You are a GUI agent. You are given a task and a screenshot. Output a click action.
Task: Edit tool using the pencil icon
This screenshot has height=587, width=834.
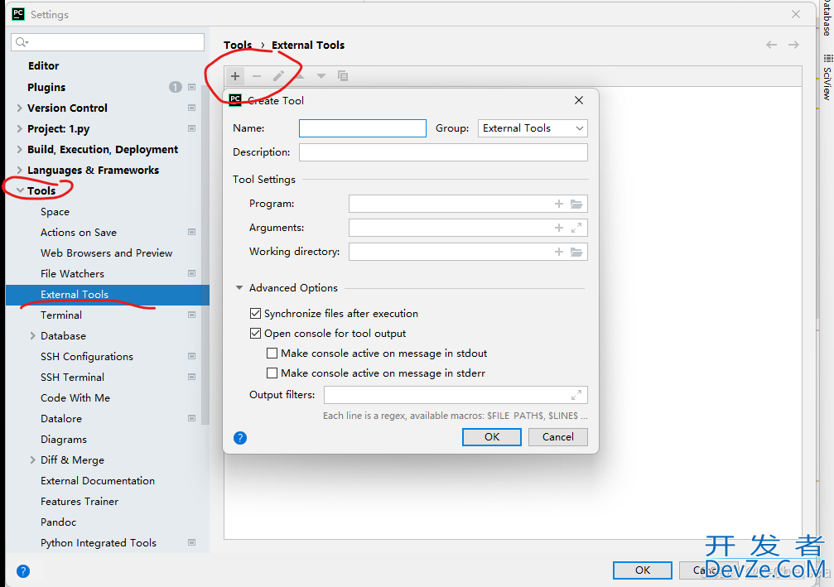pyautogui.click(x=278, y=76)
